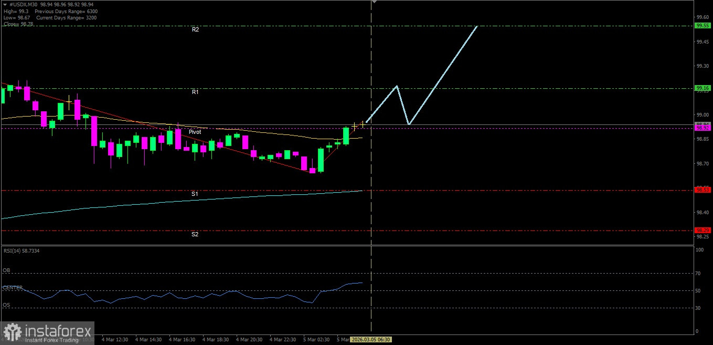Click the 4 Mar 16:30 time label
The image size is (713, 345).
[182, 340]
